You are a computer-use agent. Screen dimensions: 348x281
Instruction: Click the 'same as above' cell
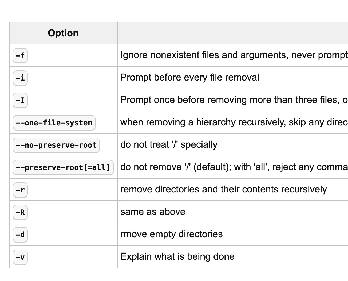[153, 212]
